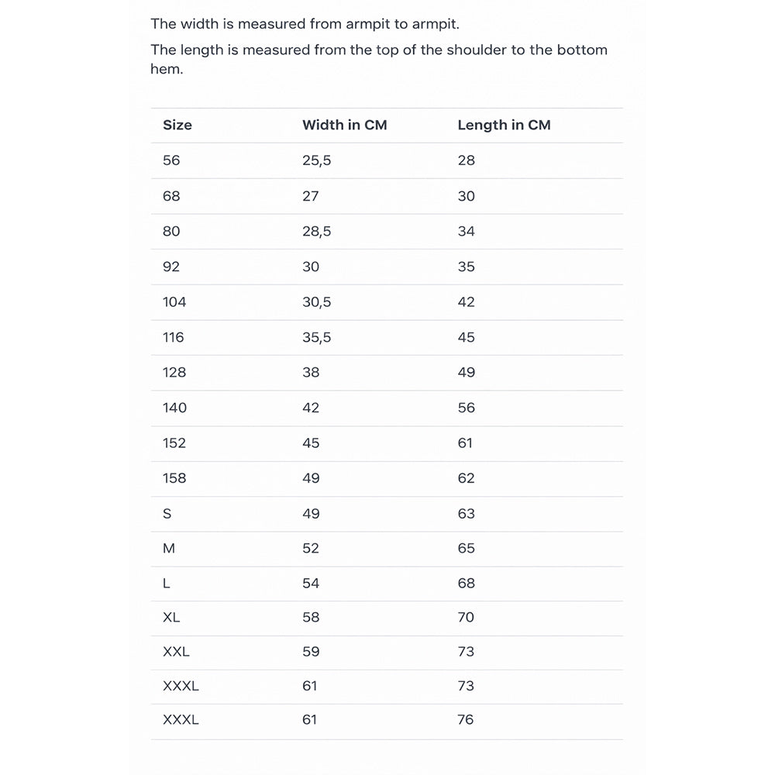The height and width of the screenshot is (775, 775).
Task: Select the size XXL row label
Action: coord(176,652)
